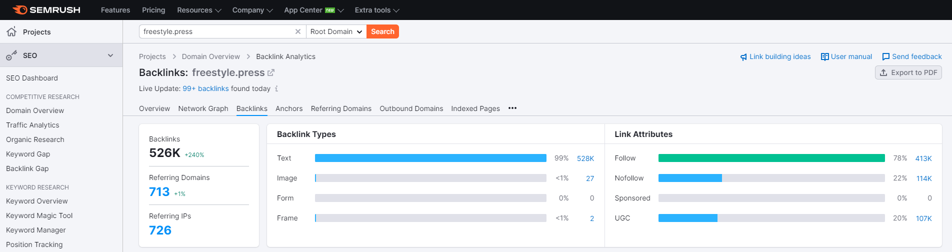This screenshot has width=952, height=252.
Task: Go to Domain Overview breadcrumb
Action: [x=211, y=56]
